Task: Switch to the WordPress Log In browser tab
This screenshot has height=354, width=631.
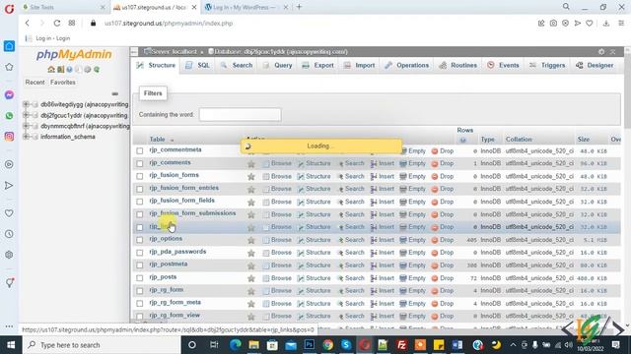Action: pos(245,7)
